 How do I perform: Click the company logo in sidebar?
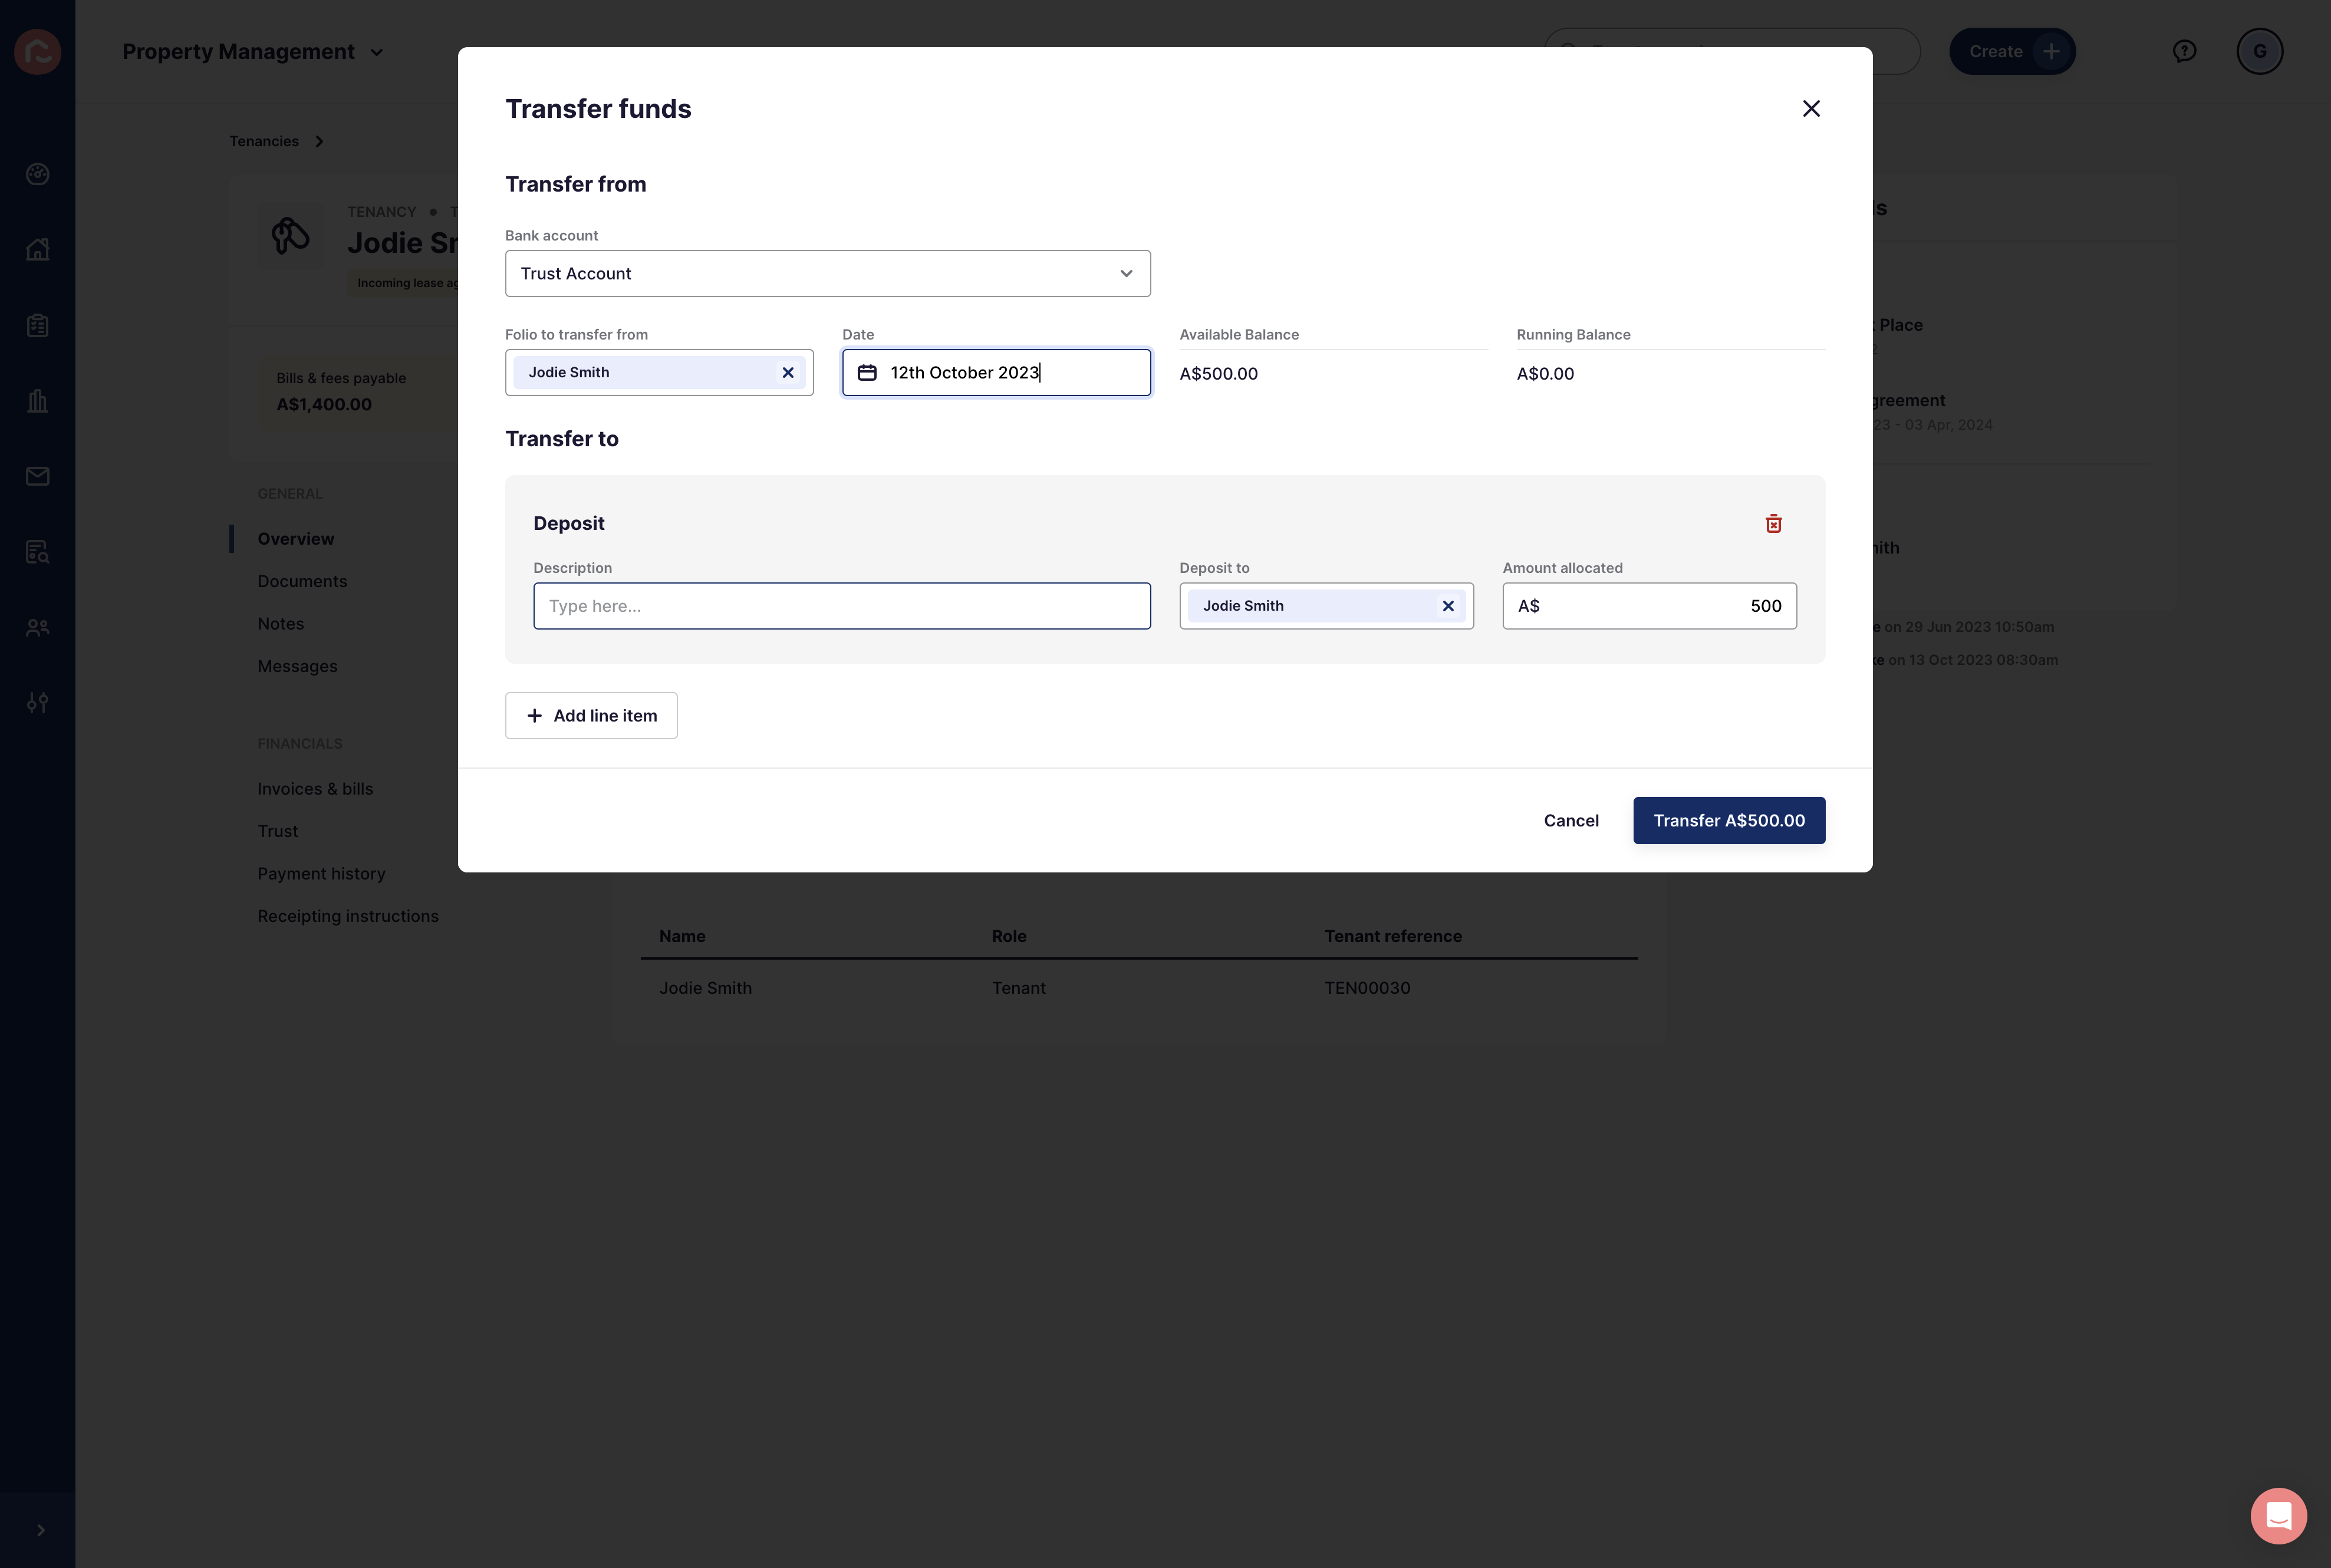pos(38,51)
